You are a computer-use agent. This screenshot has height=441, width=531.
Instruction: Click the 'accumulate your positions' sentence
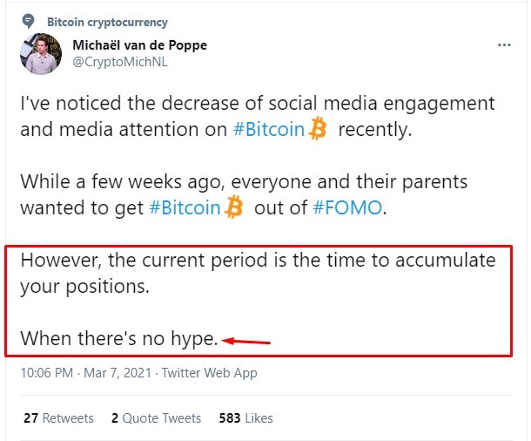pos(258,273)
